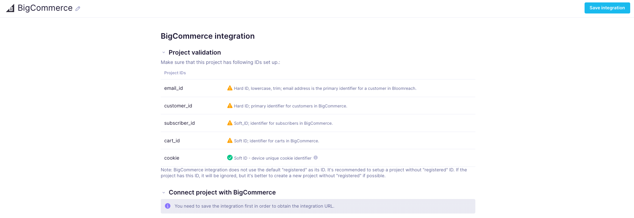
Task: Click the BigCommerce logo icon
Action: (x=10, y=8)
